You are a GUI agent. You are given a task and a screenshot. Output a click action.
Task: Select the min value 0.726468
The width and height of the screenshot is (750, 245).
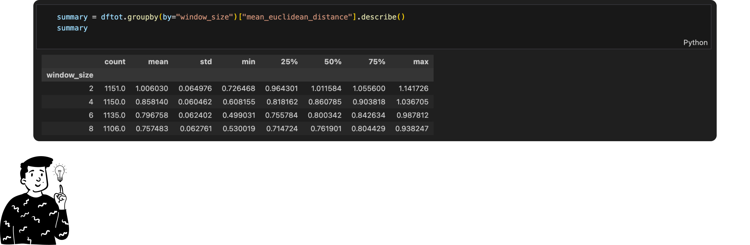coord(238,89)
